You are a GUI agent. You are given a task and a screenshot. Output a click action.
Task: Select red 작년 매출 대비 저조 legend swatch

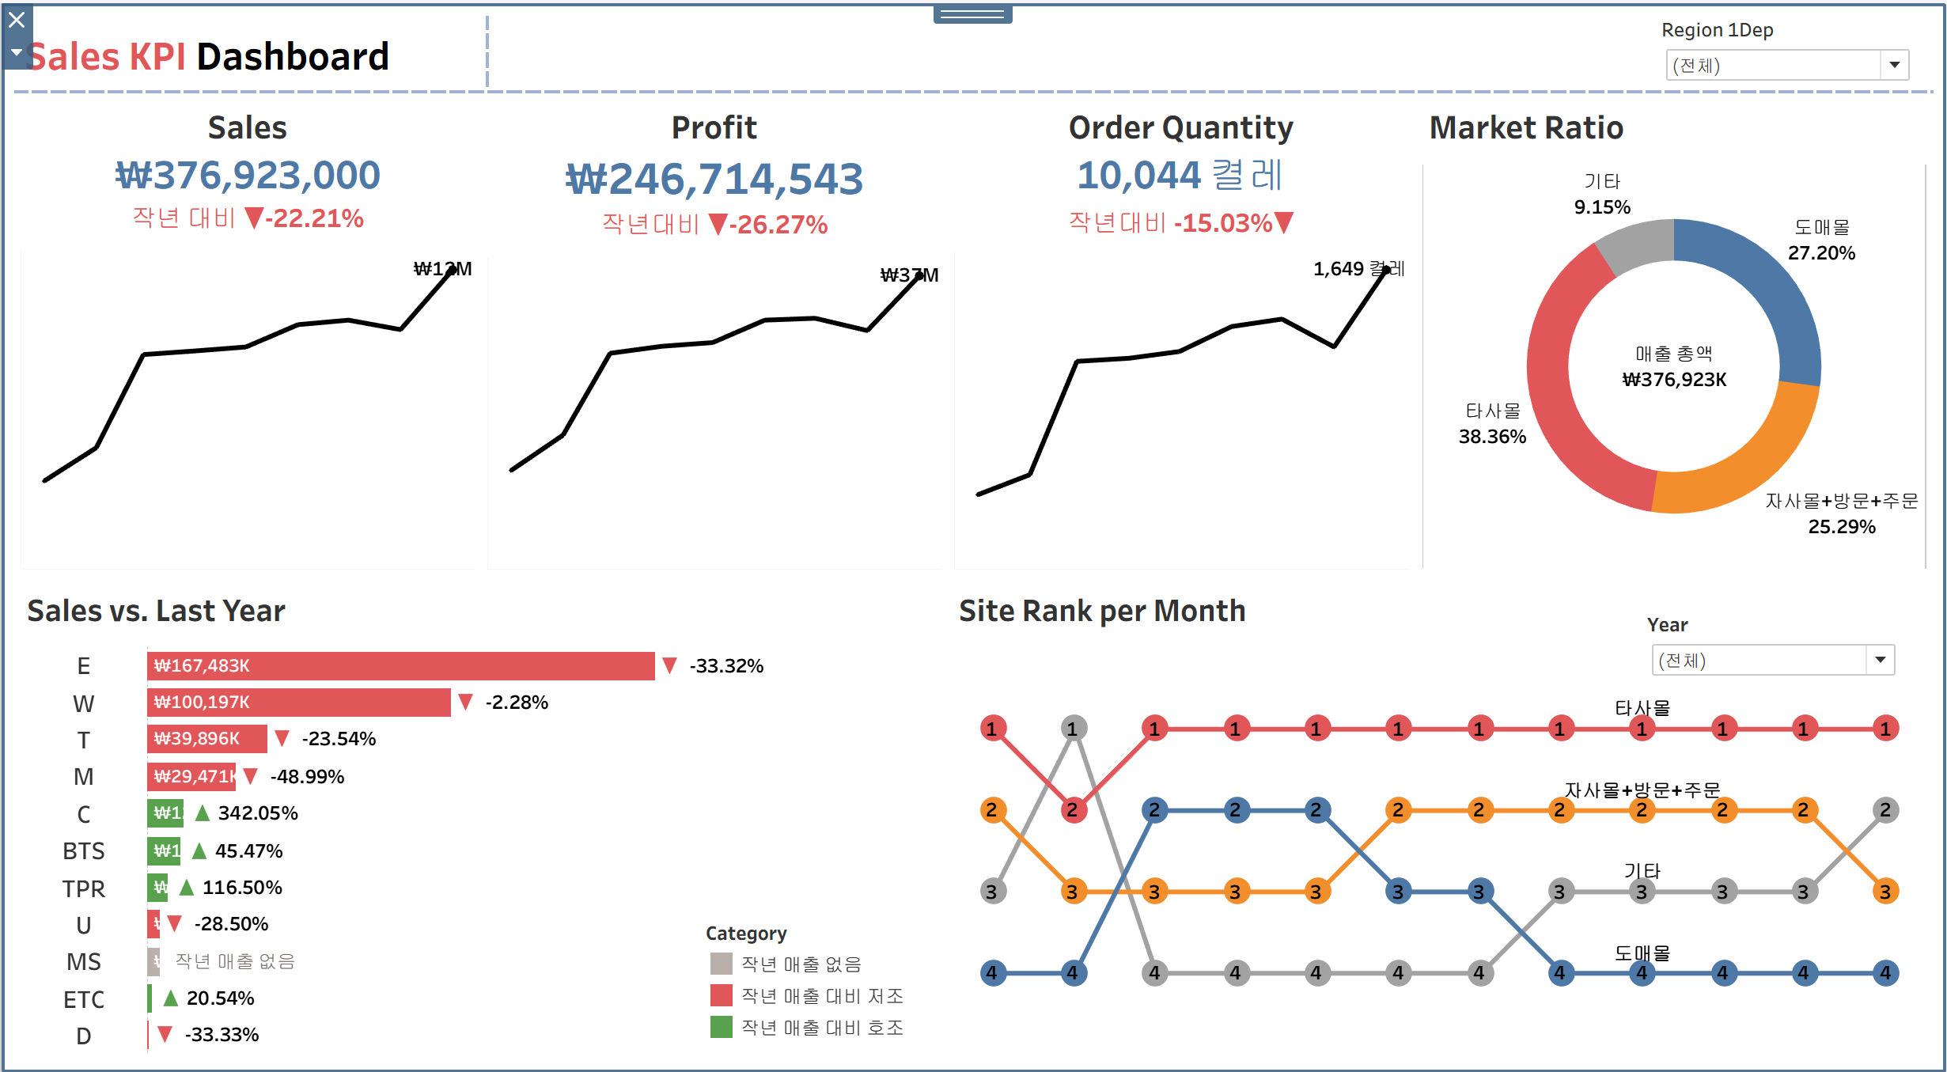pos(721,995)
